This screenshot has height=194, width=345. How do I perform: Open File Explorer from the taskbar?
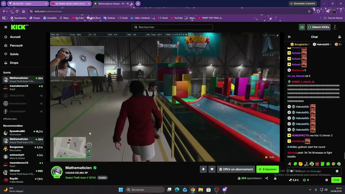coord(201,190)
